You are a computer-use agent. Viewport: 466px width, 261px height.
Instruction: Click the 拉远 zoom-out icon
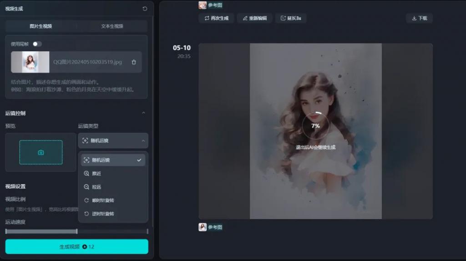(x=86, y=187)
